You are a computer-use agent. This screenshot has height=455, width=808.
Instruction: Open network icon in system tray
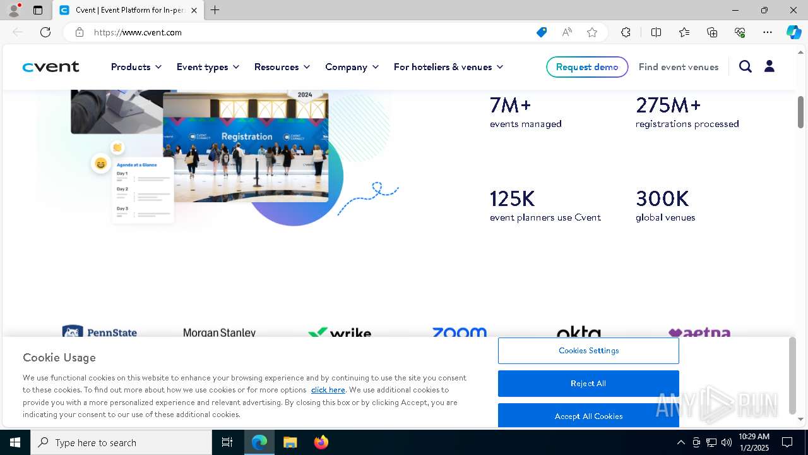tap(711, 442)
